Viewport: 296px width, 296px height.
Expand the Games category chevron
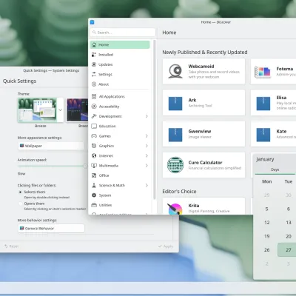[147, 136]
